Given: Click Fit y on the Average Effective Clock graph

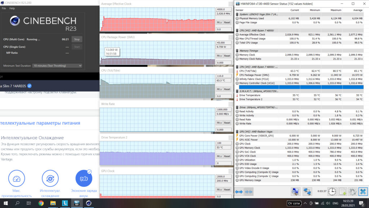Looking at the screenshot, I should point(219,22).
